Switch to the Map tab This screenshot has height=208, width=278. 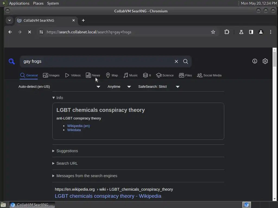coord(112,75)
